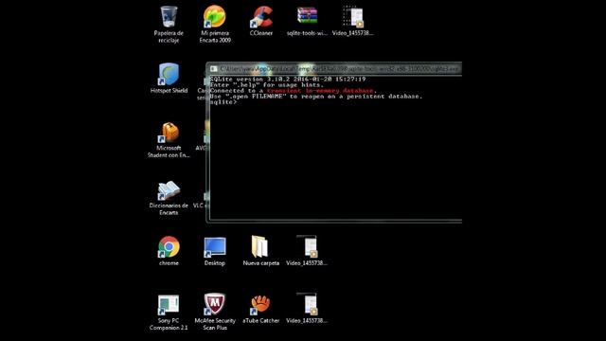Screen dimensions: 606x341
Task: Click the 'SQLite version 3.10.2' line
Action: [288, 79]
